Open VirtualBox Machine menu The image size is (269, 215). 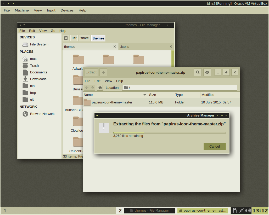pyautogui.click(x=22, y=10)
